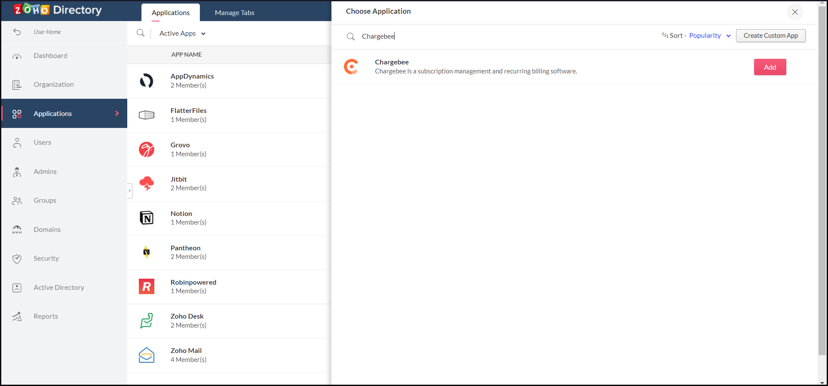Click the Create Custom App button
828x386 pixels.
point(771,36)
